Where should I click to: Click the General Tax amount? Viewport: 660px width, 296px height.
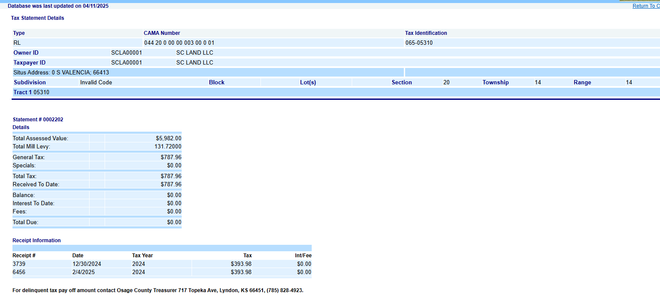coord(171,157)
